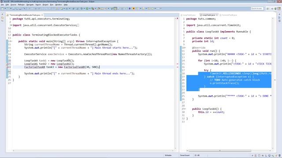Open the New wizard dropdown arrow

click(5, 8)
